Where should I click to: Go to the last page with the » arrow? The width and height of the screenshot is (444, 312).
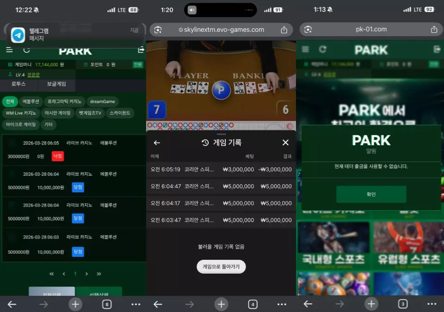click(x=99, y=274)
